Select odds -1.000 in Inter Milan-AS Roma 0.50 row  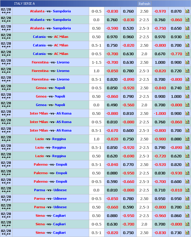pos(160,113)
